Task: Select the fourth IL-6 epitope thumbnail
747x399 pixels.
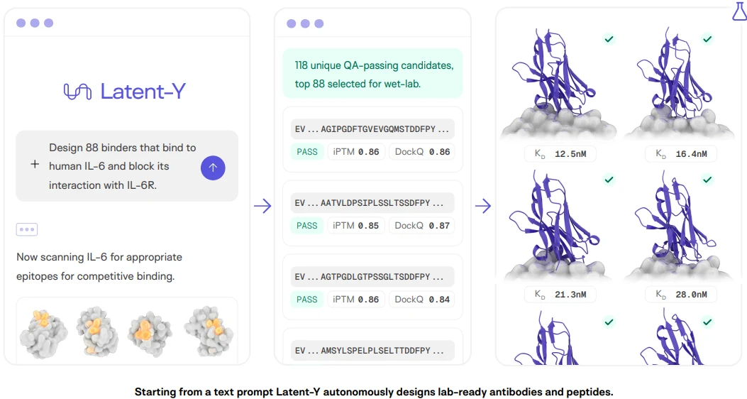Action: [209, 332]
